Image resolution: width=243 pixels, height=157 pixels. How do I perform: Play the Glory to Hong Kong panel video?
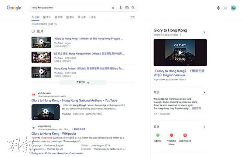point(180,53)
